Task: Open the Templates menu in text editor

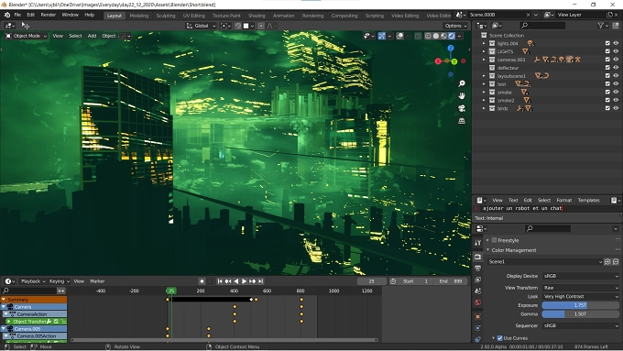Action: point(588,201)
